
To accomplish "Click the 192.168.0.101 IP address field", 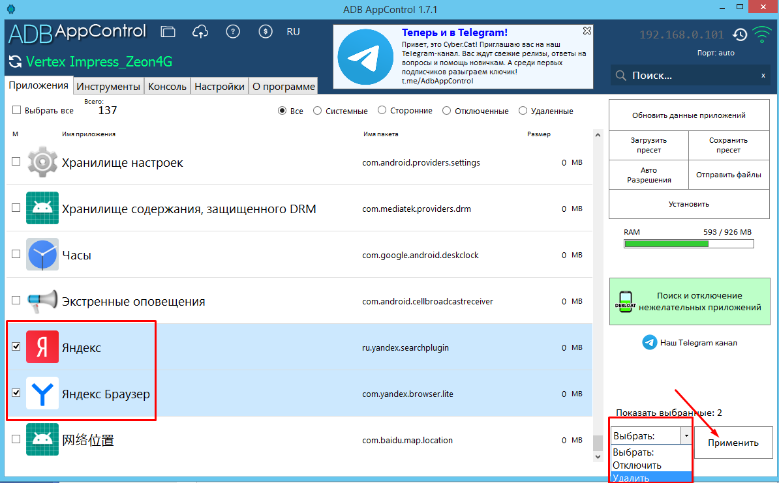I will (x=682, y=35).
